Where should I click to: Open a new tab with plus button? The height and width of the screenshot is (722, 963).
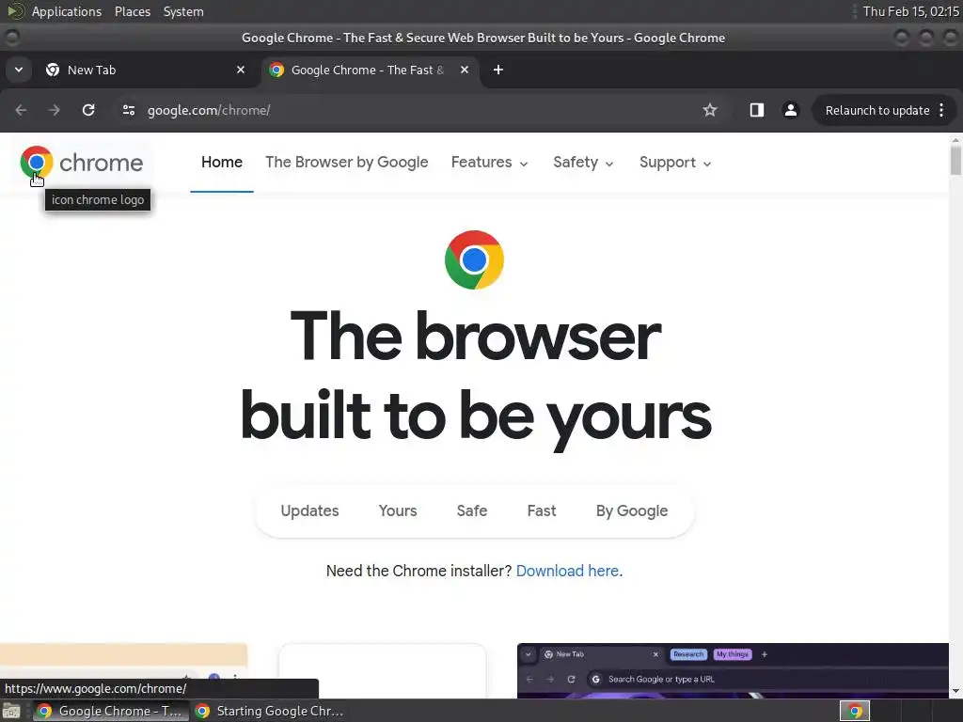pos(498,70)
